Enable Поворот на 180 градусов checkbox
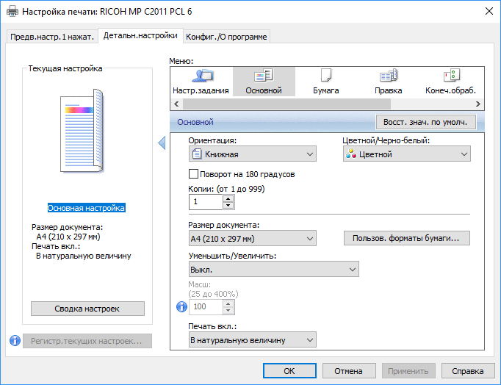The image size is (501, 385). [x=193, y=174]
